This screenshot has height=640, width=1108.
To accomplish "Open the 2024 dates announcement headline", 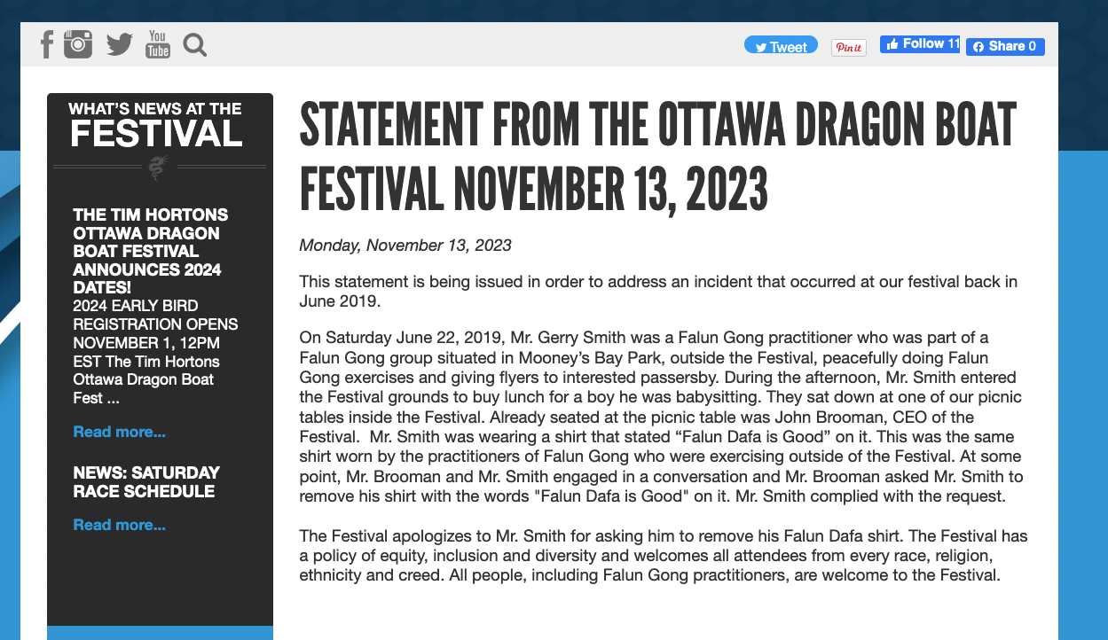I will click(x=150, y=251).
